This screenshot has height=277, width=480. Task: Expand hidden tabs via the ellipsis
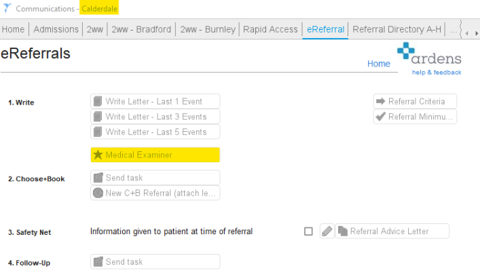[454, 30]
